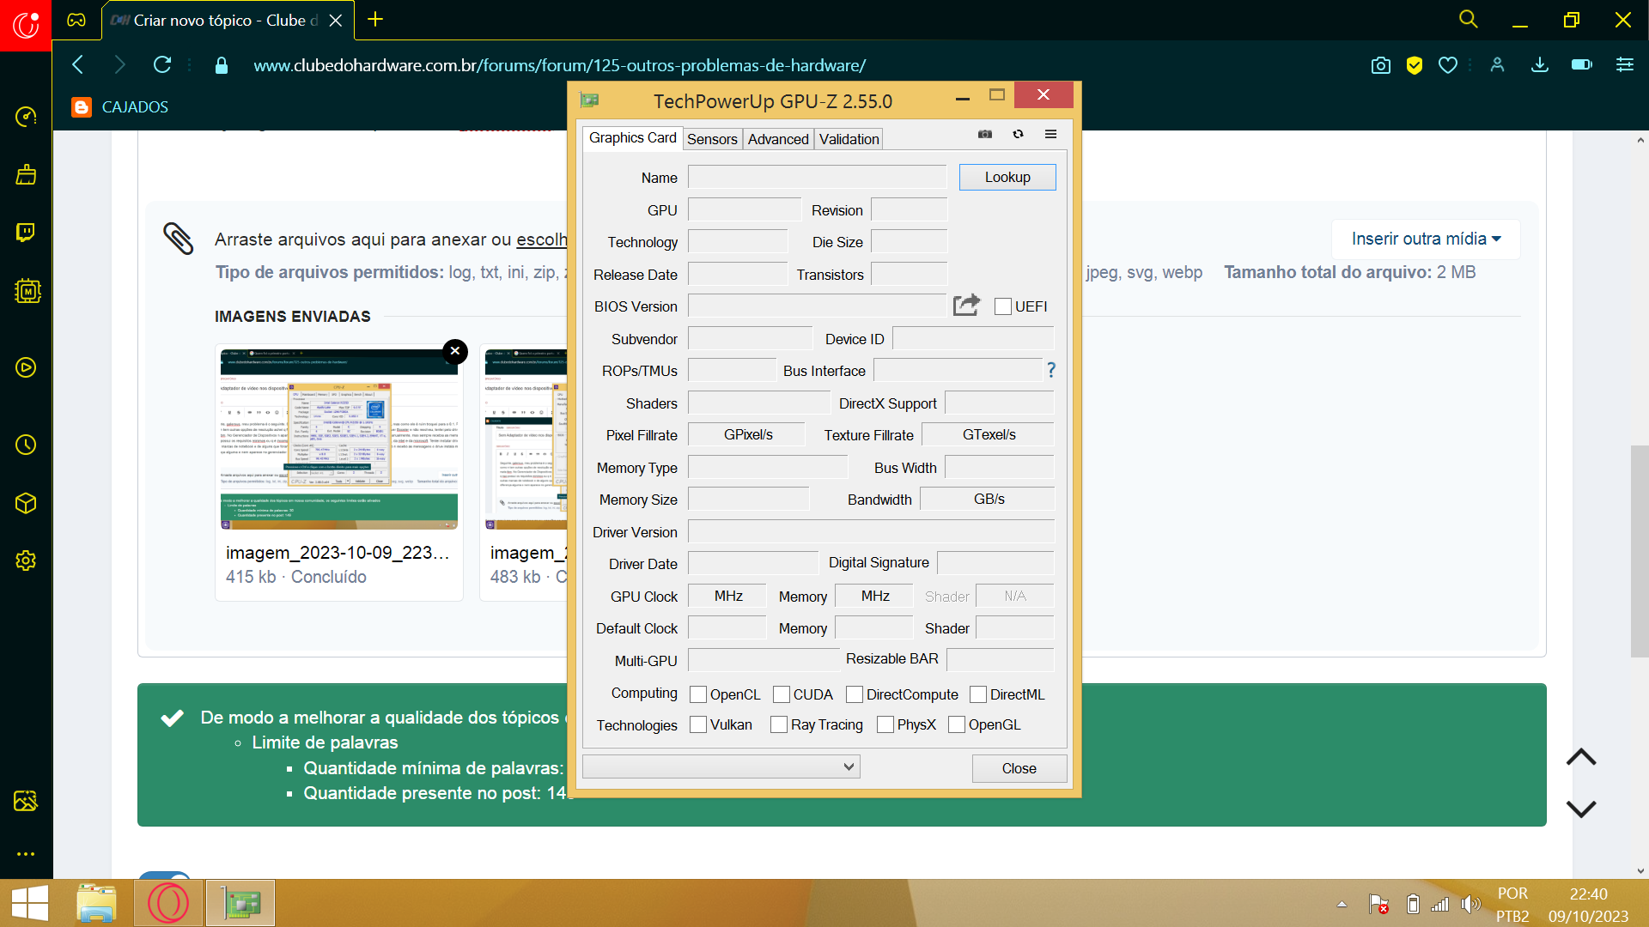Click the Bus Interface question mark
The width and height of the screenshot is (1649, 927).
click(1050, 370)
